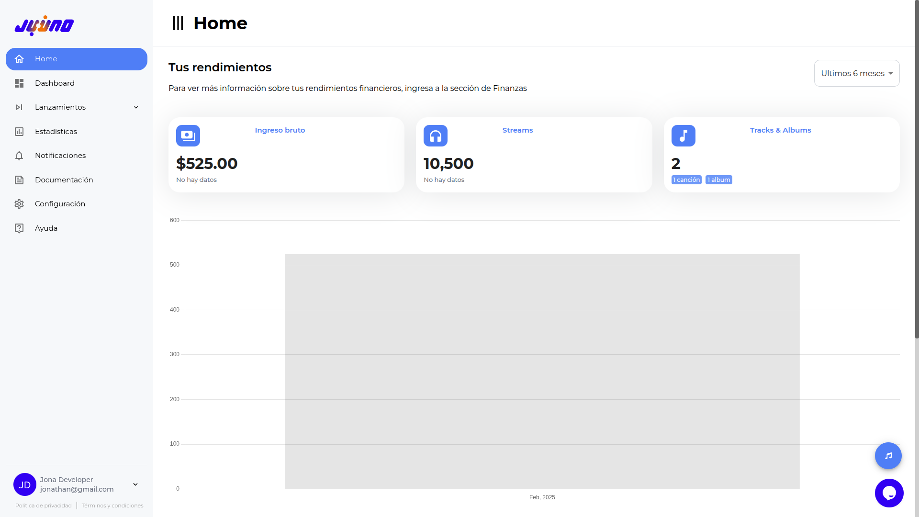Screen dimensions: 919x517
Task: Click the 1 canción badge
Action: (686, 180)
